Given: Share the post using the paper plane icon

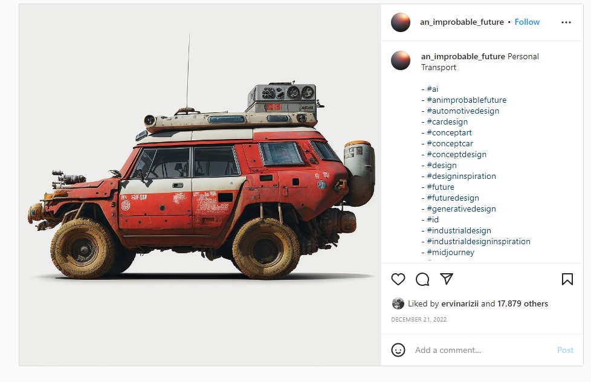Looking at the screenshot, I should click(x=446, y=279).
